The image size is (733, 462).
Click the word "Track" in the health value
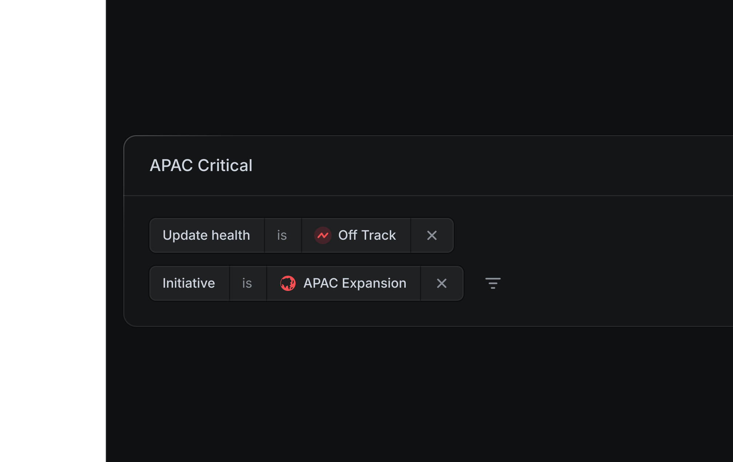pos(378,235)
